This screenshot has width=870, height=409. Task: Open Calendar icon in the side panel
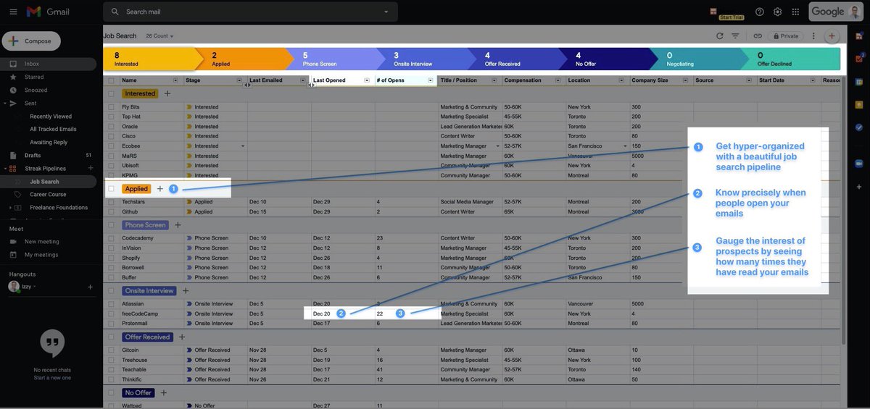[x=859, y=80]
